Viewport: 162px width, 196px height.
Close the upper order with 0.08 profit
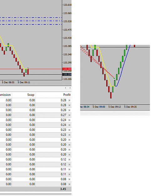click(x=70, y=179)
